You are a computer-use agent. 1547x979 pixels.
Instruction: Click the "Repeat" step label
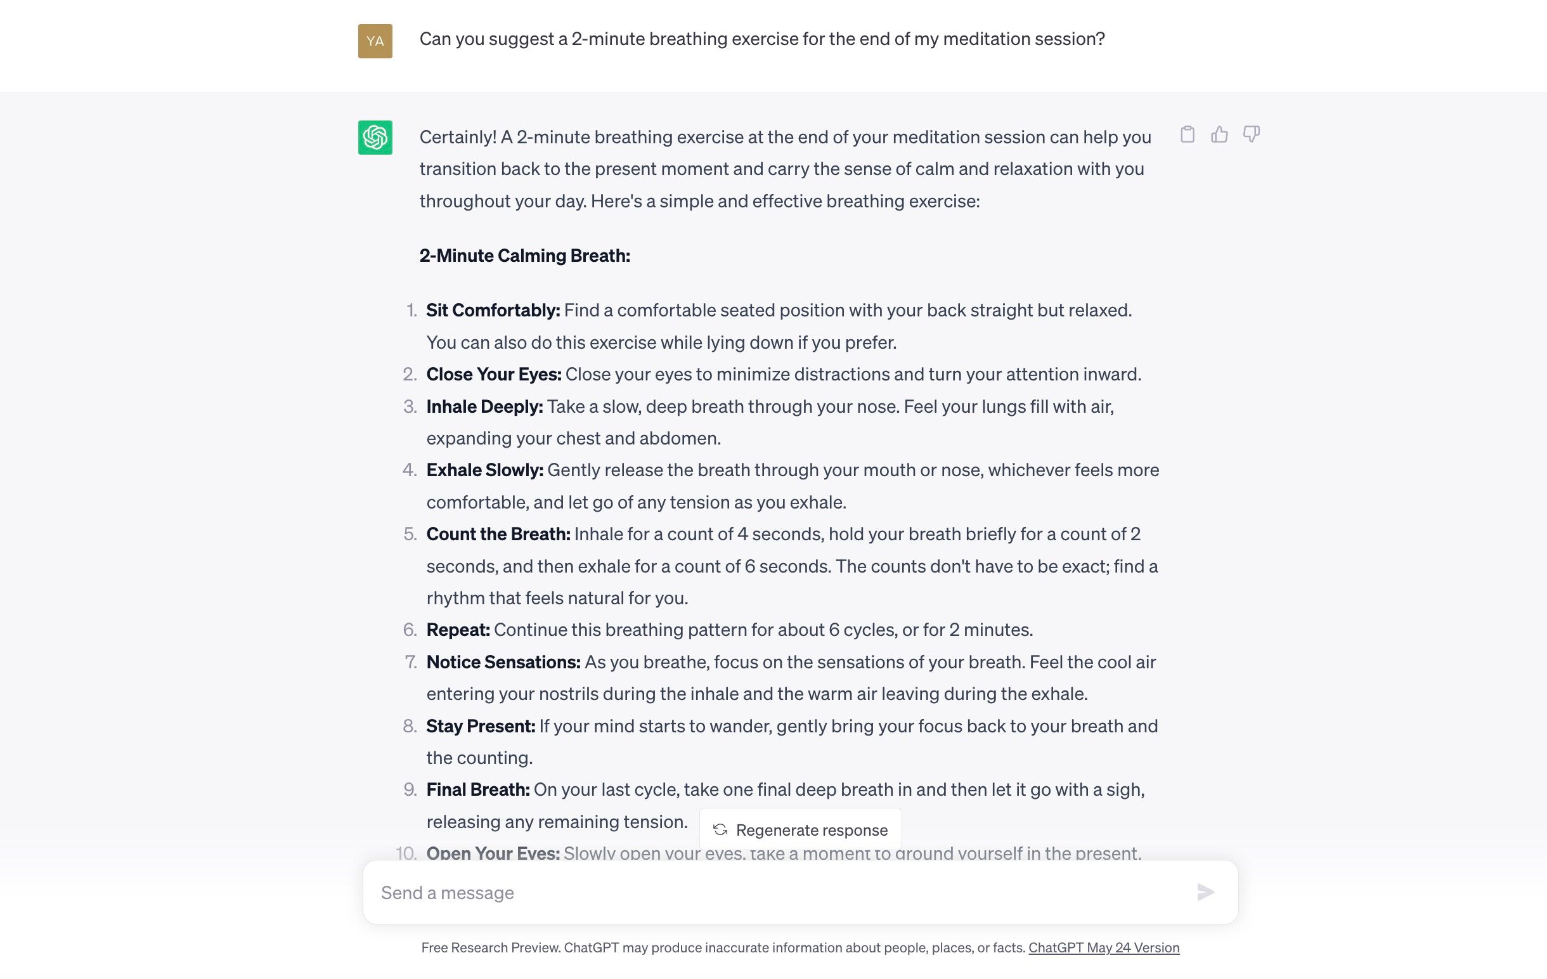pyautogui.click(x=458, y=630)
